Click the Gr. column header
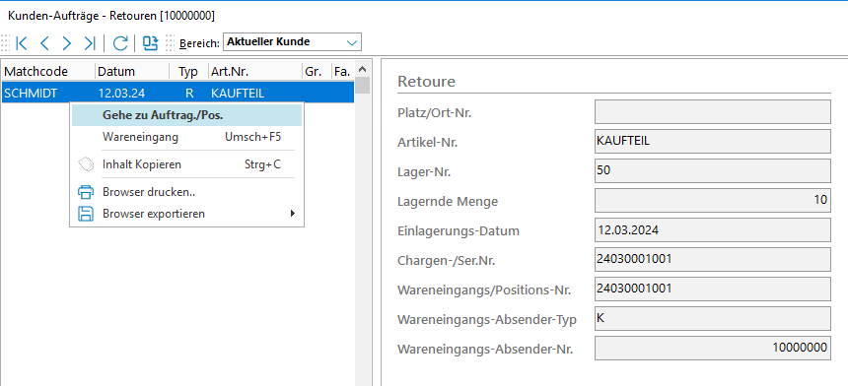Image resolution: width=848 pixels, height=386 pixels. coord(317,71)
